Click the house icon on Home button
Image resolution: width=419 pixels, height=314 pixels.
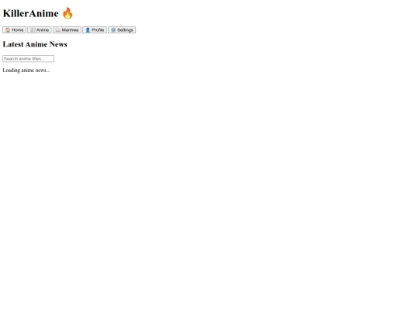(x=8, y=30)
